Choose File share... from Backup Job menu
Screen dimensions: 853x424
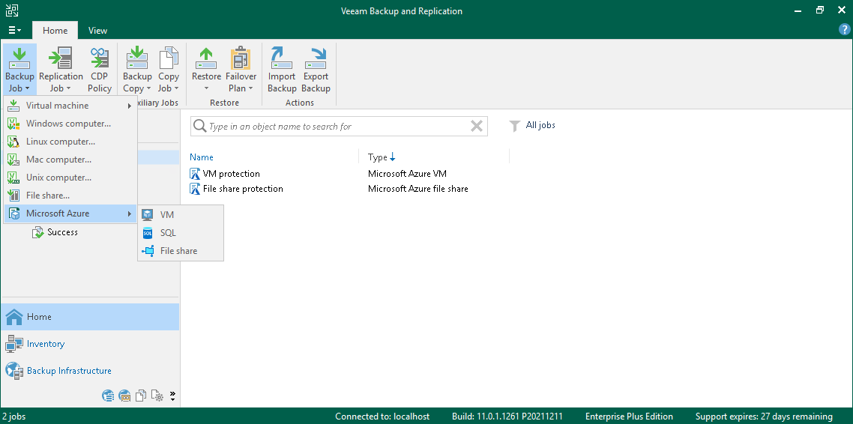pos(70,196)
